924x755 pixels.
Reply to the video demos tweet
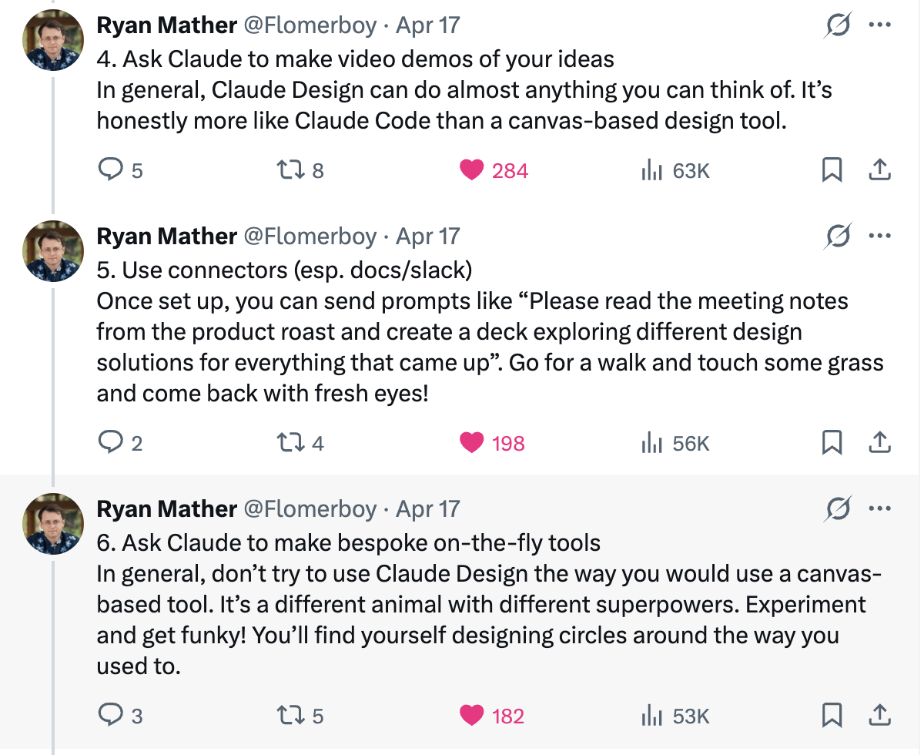112,170
